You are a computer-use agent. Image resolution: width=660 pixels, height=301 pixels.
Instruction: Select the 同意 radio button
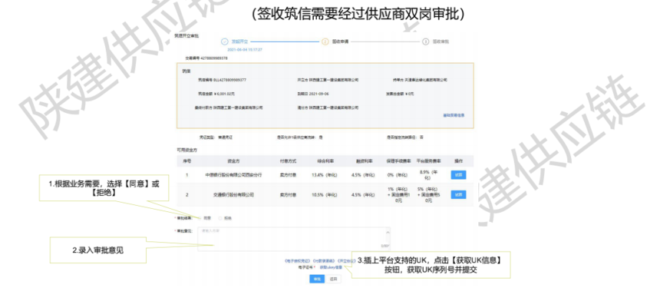click(x=199, y=218)
